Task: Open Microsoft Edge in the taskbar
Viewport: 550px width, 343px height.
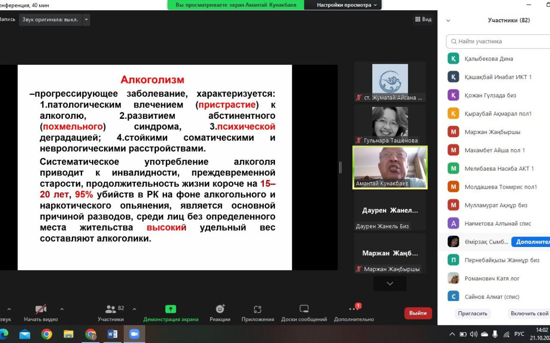Action: 3,334
